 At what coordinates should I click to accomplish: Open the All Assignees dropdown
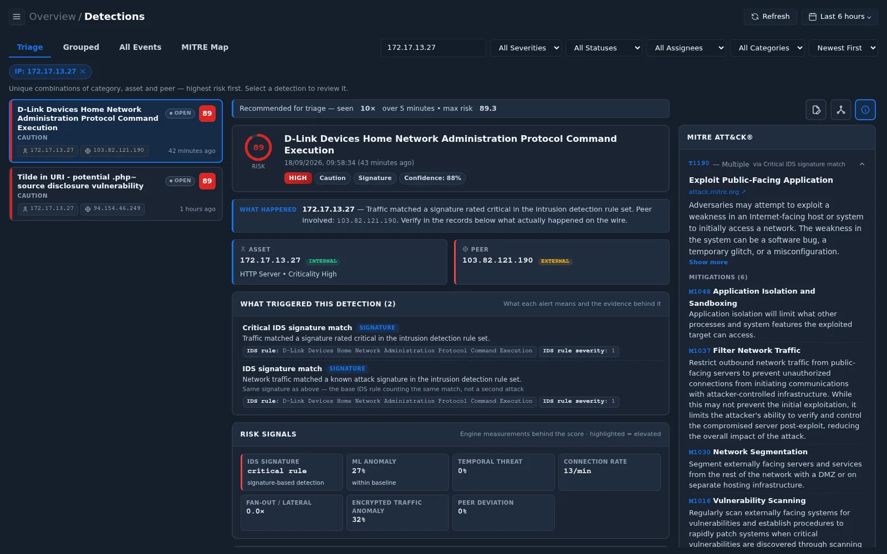[x=686, y=48]
